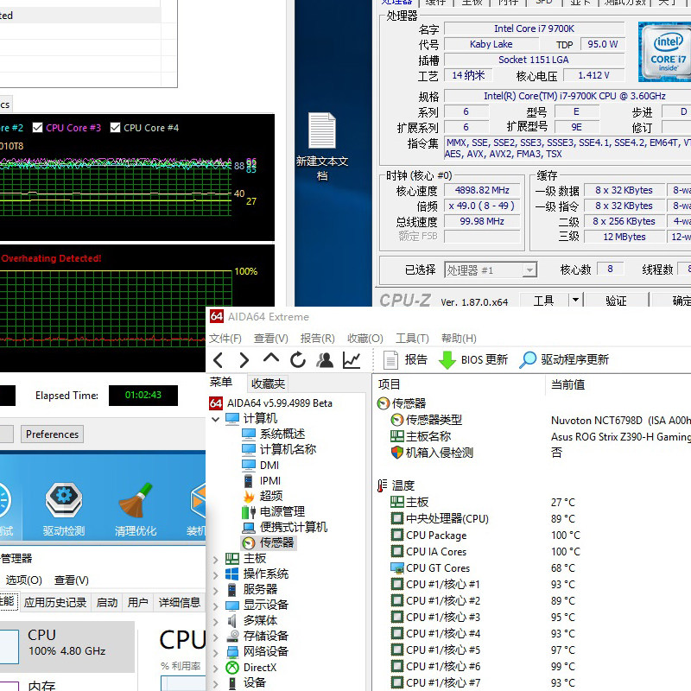Click the Preferences button
This screenshot has height=691, width=691.
[52, 434]
